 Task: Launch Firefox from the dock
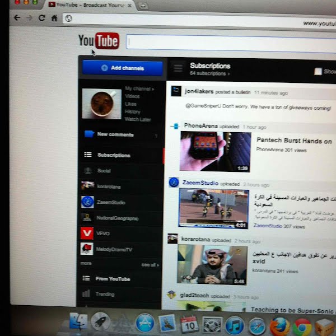[x=279, y=325]
